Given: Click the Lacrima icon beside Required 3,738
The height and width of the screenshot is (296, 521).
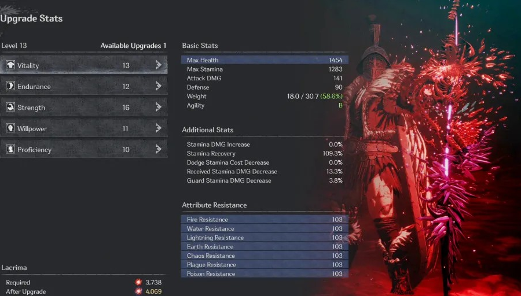Looking at the screenshot, I should (138, 282).
